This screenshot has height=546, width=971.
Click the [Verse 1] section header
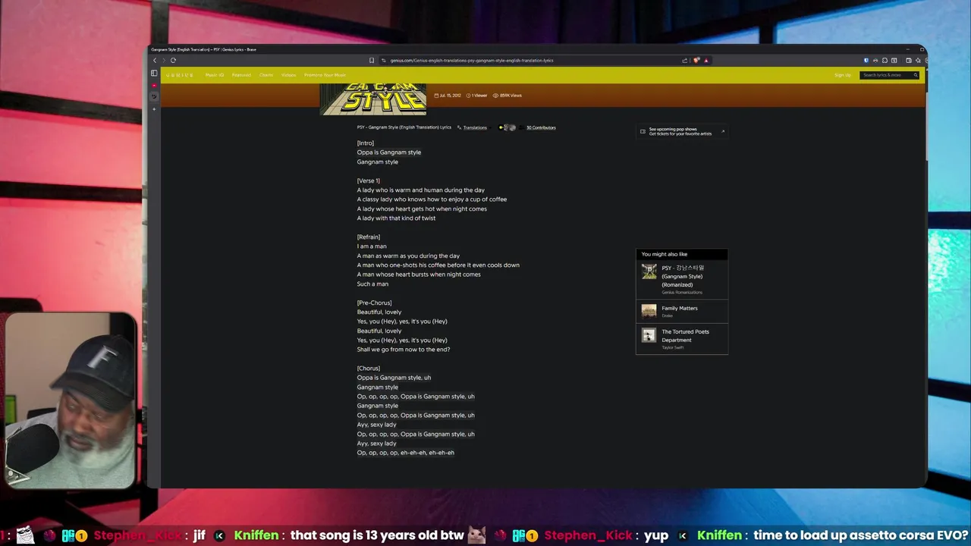369,180
